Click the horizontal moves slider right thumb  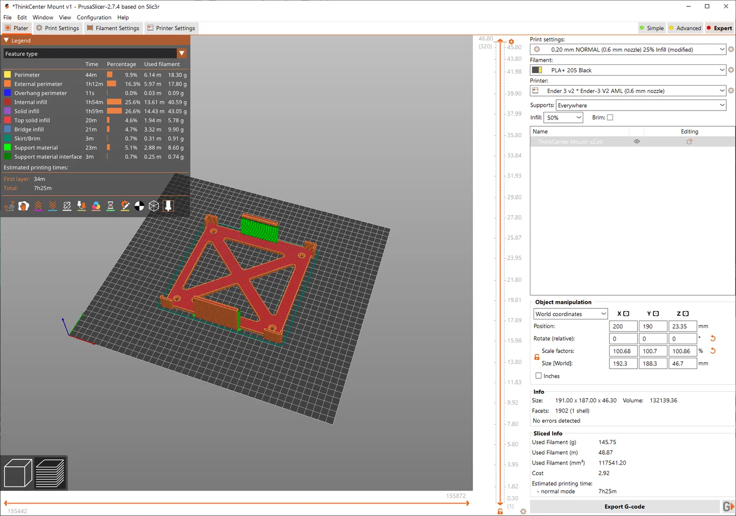tap(467, 503)
